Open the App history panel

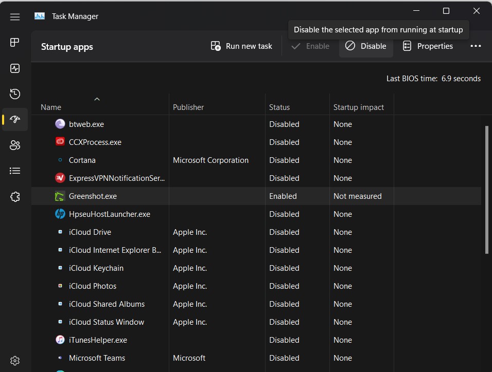15,94
